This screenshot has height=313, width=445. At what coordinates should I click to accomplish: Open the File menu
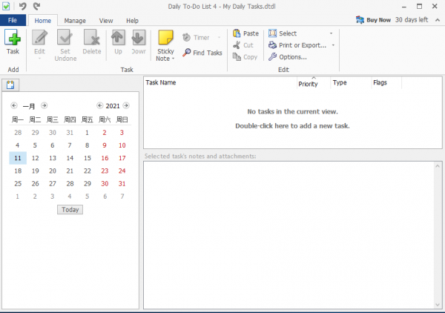[13, 20]
